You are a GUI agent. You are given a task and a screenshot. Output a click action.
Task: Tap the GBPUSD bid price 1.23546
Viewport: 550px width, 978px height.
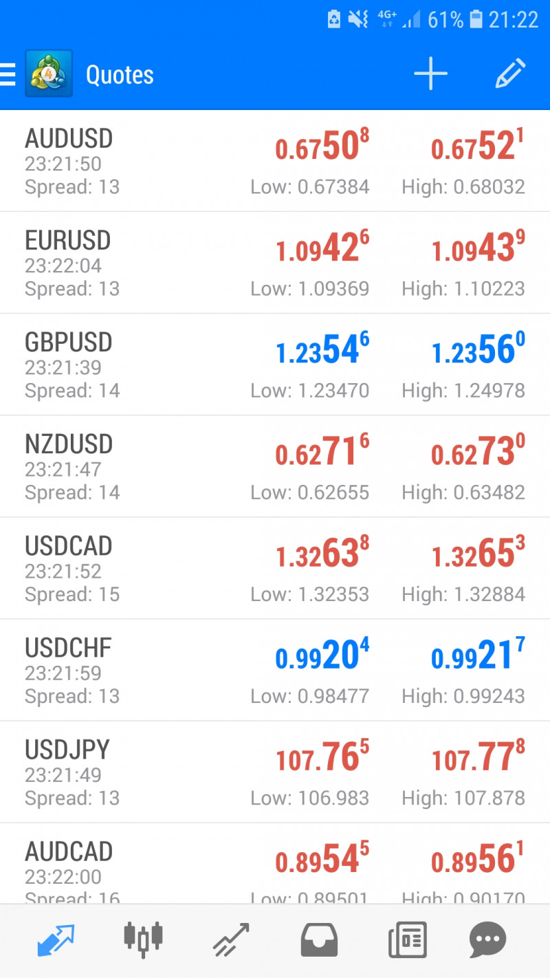point(322,349)
